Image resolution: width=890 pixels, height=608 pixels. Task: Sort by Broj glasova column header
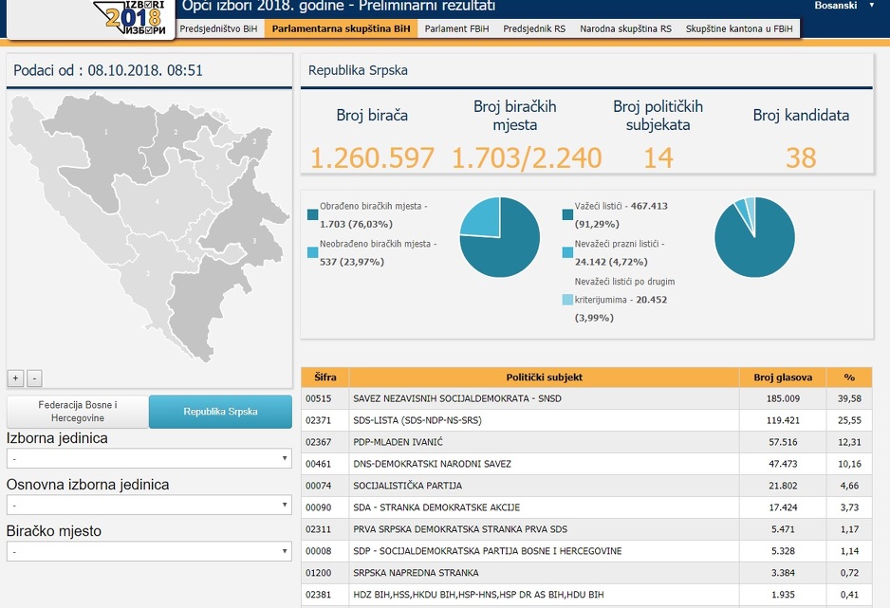click(783, 377)
